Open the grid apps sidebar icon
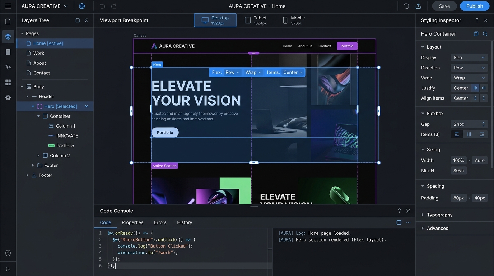 (8, 82)
